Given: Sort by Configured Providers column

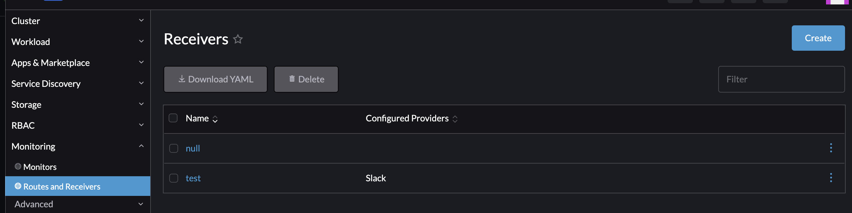Looking at the screenshot, I should pos(456,119).
